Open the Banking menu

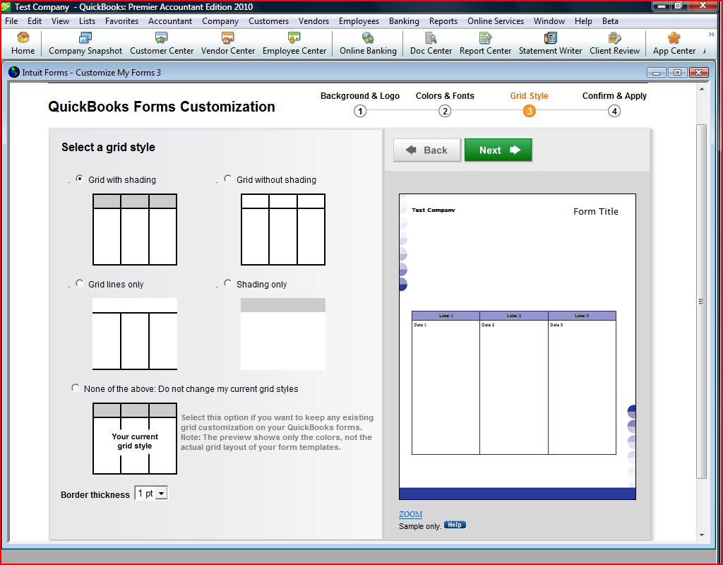(x=404, y=21)
